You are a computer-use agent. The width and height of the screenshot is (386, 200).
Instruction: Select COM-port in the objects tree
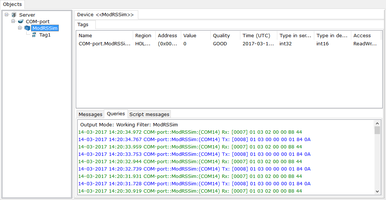point(38,22)
